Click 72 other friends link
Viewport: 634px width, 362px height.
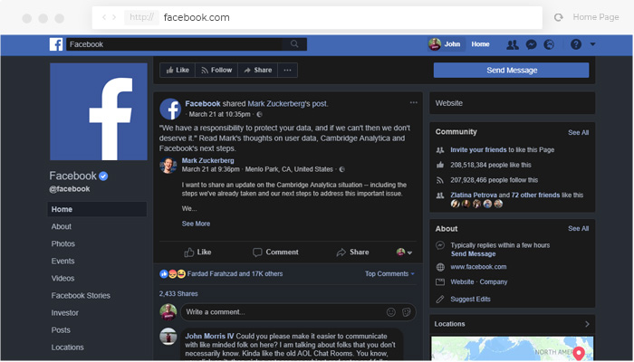536,195
